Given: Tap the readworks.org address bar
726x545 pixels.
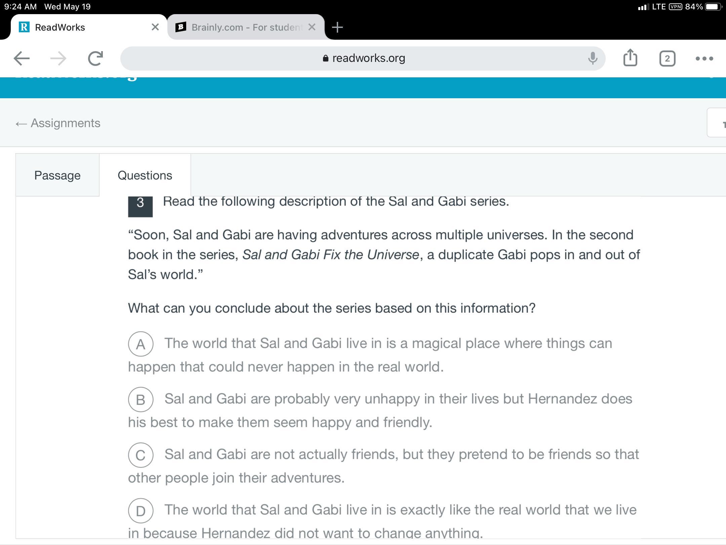Looking at the screenshot, I should click(363, 59).
